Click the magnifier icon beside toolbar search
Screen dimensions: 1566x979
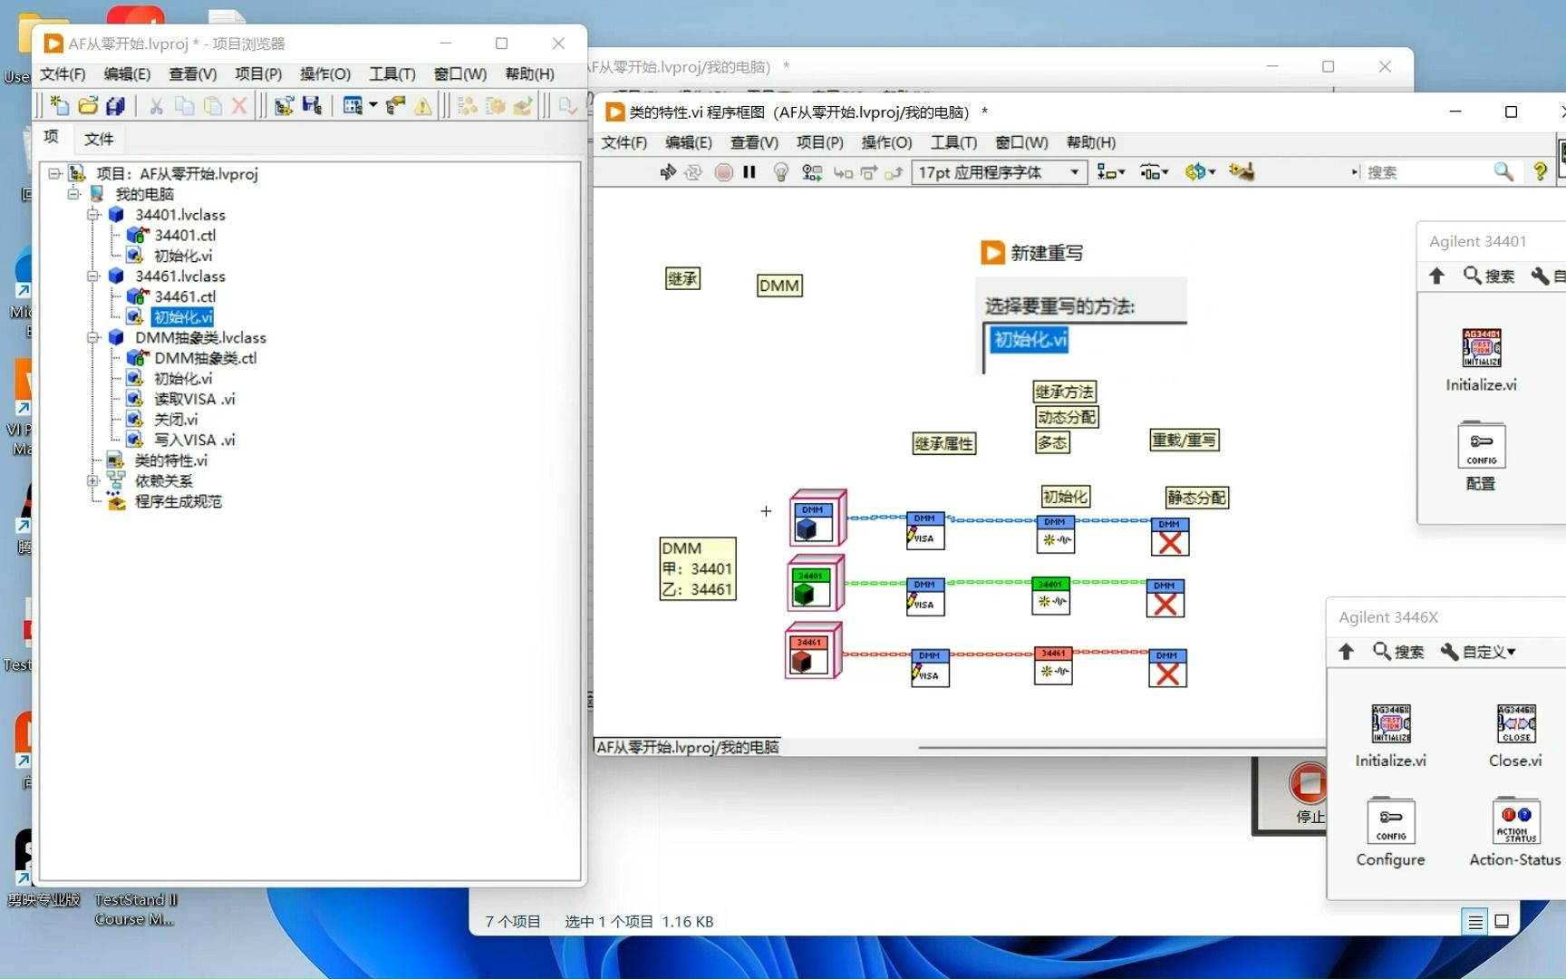pyautogui.click(x=1503, y=172)
